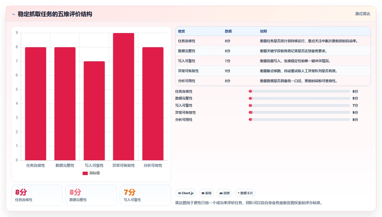
Task: Click description starting 衡量任务是否按计划
Action: (309, 41)
